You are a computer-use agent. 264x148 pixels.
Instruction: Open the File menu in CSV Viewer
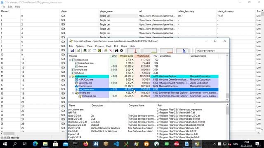click(x=3, y=7)
